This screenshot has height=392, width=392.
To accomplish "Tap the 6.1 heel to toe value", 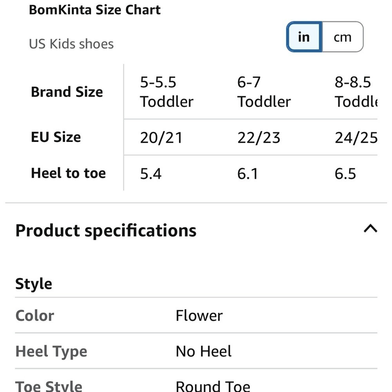I will [247, 174].
